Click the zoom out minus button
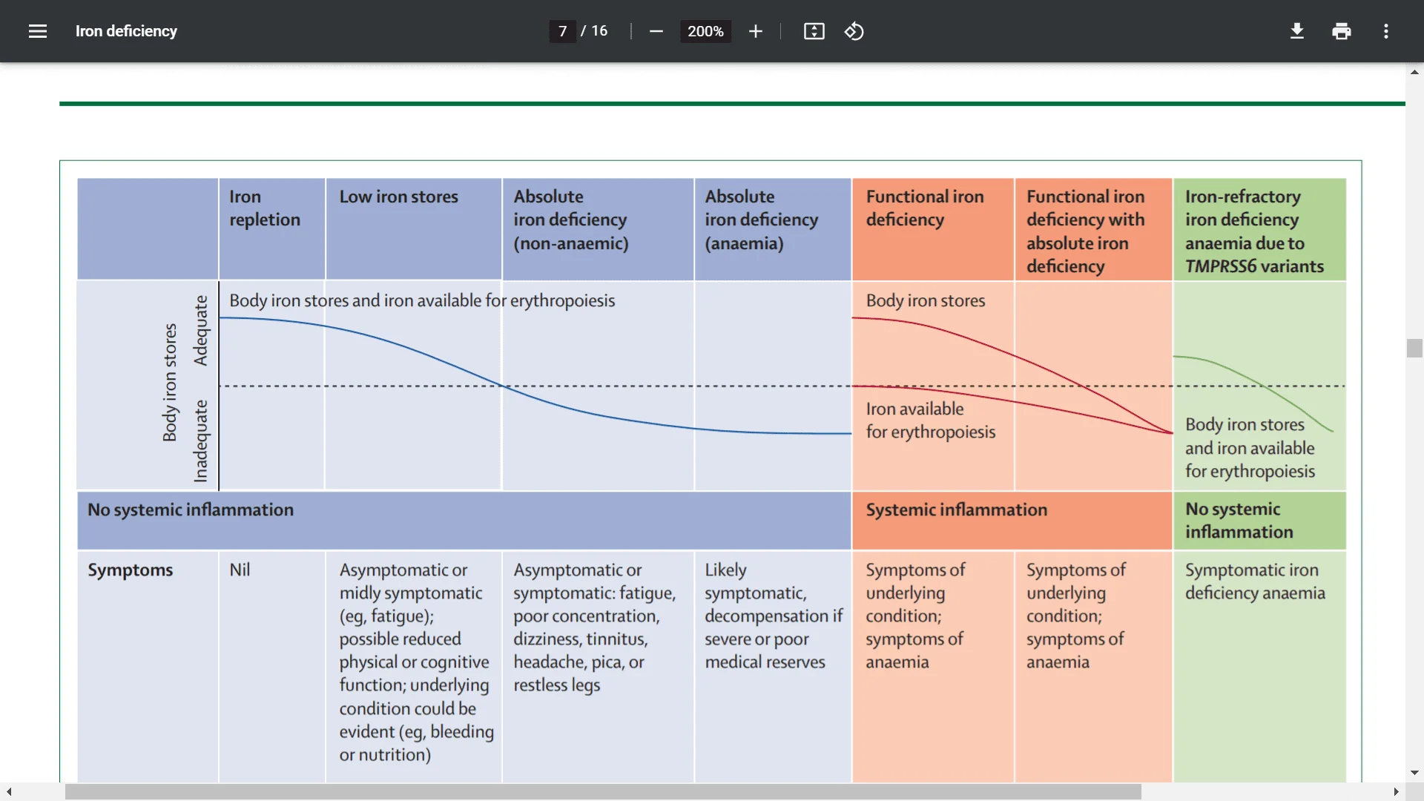Screen dimensions: 1424x801 point(656,31)
